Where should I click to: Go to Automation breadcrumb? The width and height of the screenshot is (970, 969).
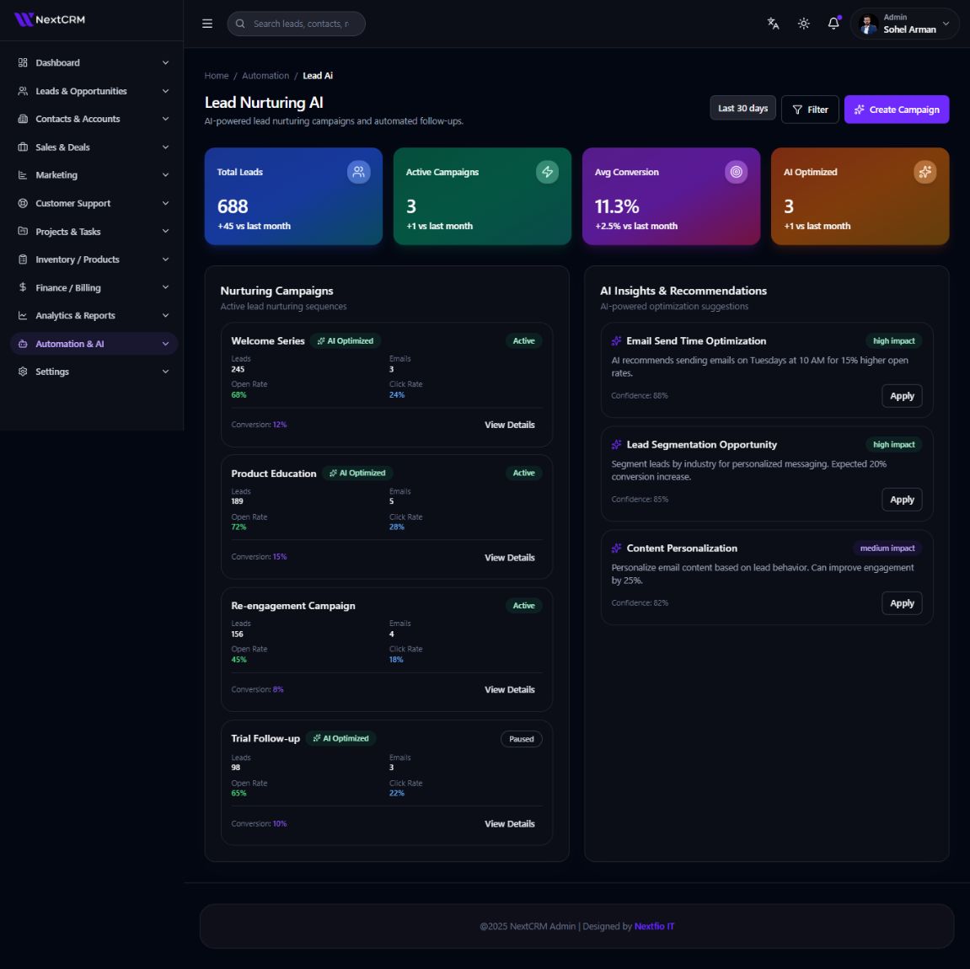point(265,76)
